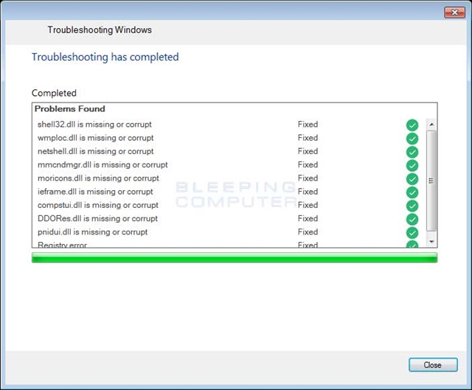Image resolution: width=472 pixels, height=390 pixels.
Task: Click the pnidui.dll status checkmark
Action: pos(412,233)
